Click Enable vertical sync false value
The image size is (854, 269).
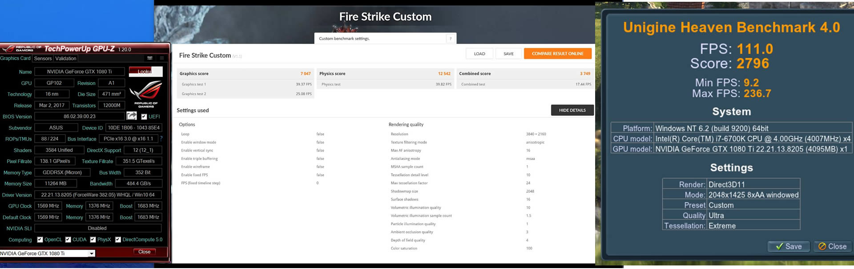[320, 150]
